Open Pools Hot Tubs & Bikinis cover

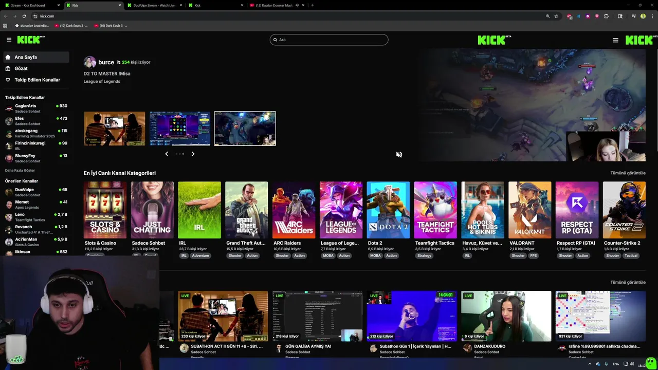(x=483, y=210)
